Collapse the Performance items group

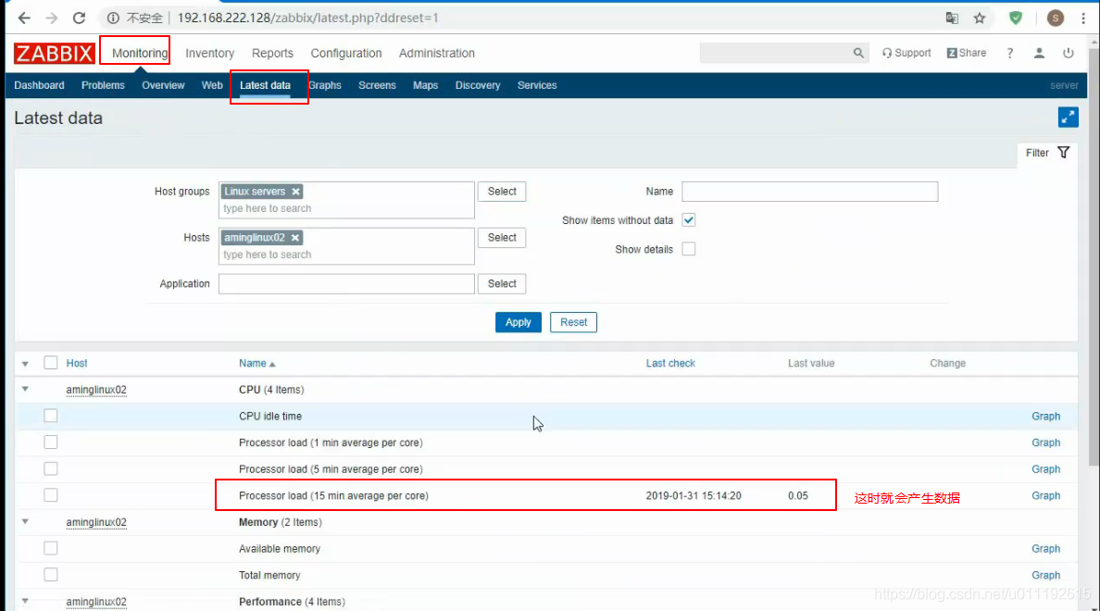25,601
